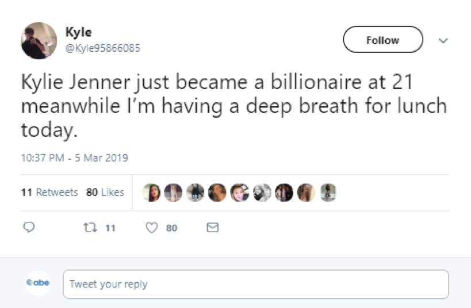View the 80 Likes list
This screenshot has height=308, width=471.
105,192
